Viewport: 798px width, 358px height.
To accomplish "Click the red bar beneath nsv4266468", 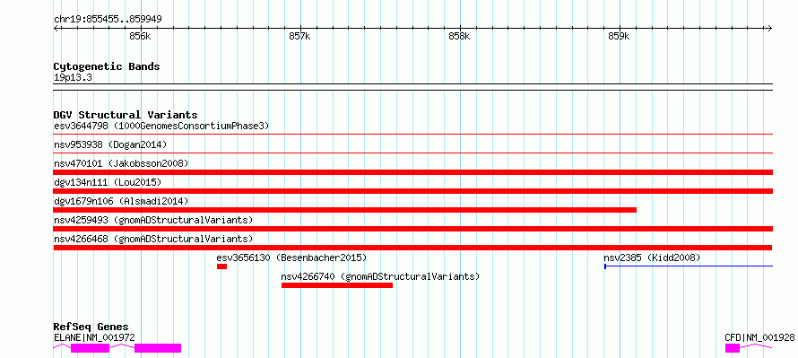I will point(413,248).
